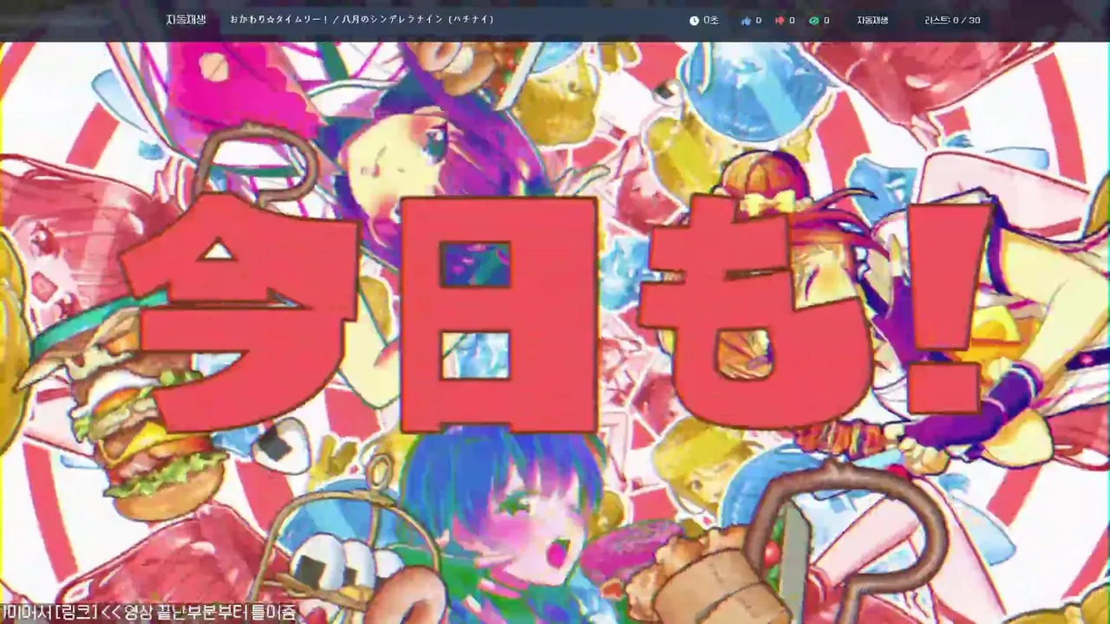Screen dimensions: 1110x624
Task: Click the green eye views icon
Action: pyautogui.click(x=813, y=20)
